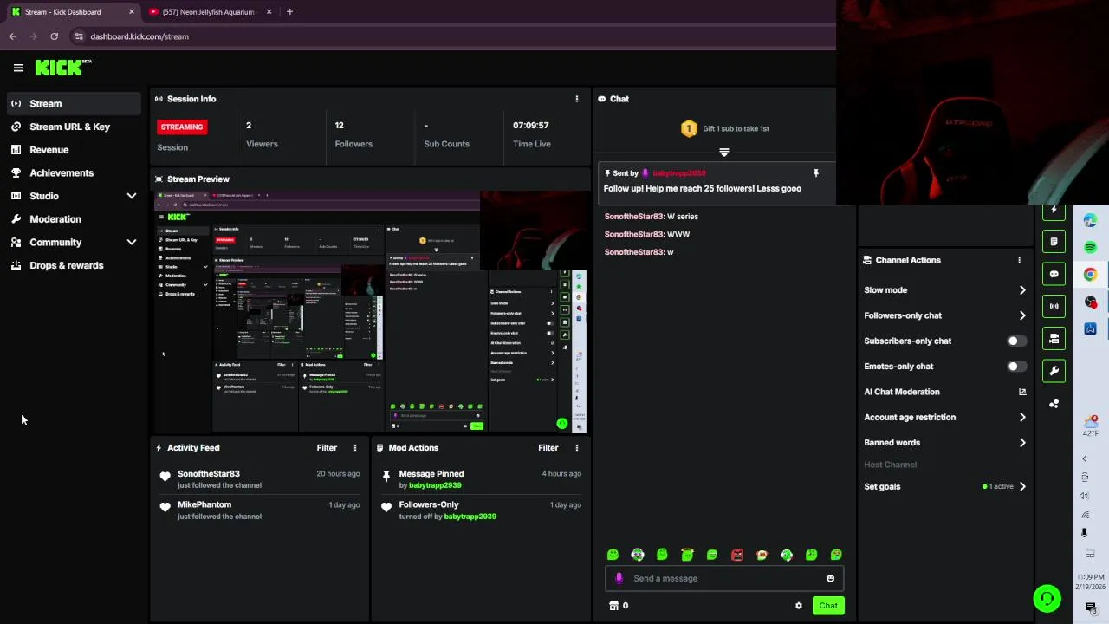Click the three-dots cluster icon in the right rail
Viewport: 1109px width, 624px height.
(1054, 404)
